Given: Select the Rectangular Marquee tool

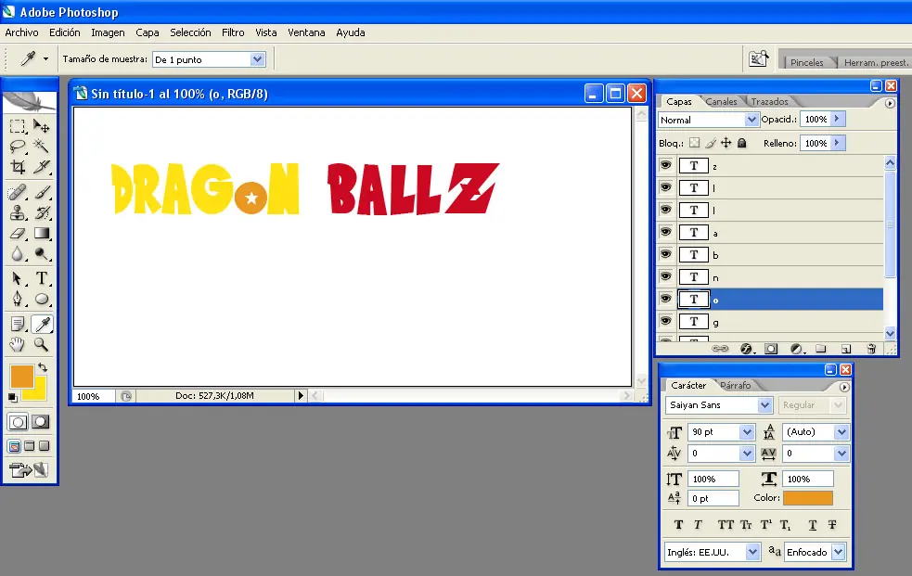Looking at the screenshot, I should [x=18, y=125].
